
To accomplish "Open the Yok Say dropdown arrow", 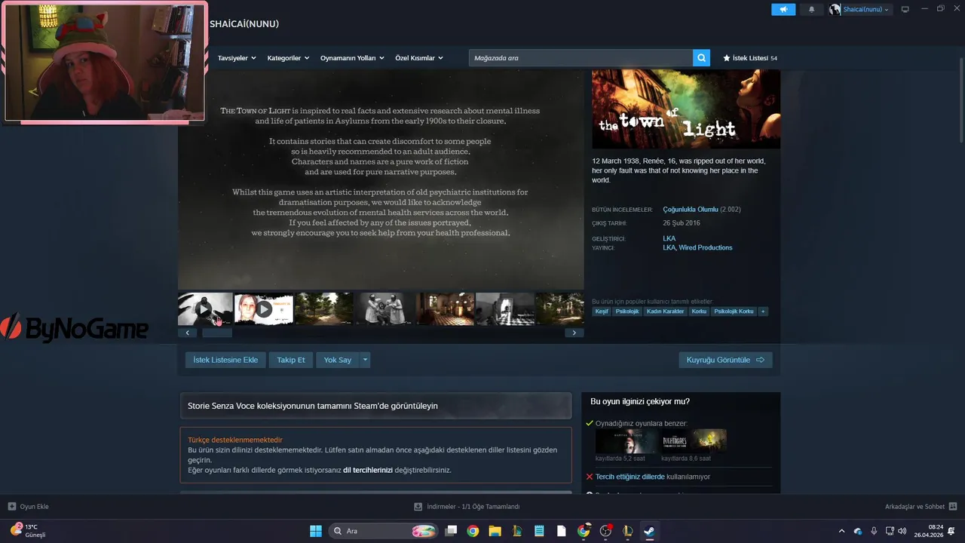I will [x=366, y=360].
